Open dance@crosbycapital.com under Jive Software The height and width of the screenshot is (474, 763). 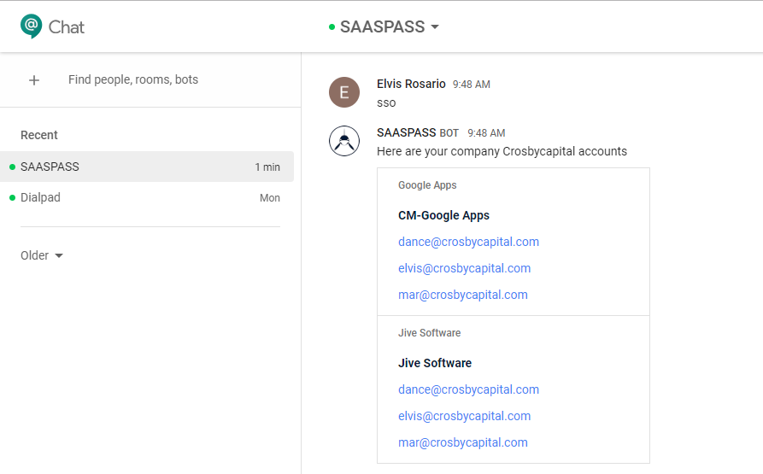click(468, 389)
